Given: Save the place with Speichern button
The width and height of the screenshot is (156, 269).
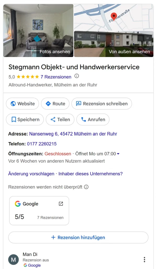Looking at the screenshot, I should click(x=25, y=120).
